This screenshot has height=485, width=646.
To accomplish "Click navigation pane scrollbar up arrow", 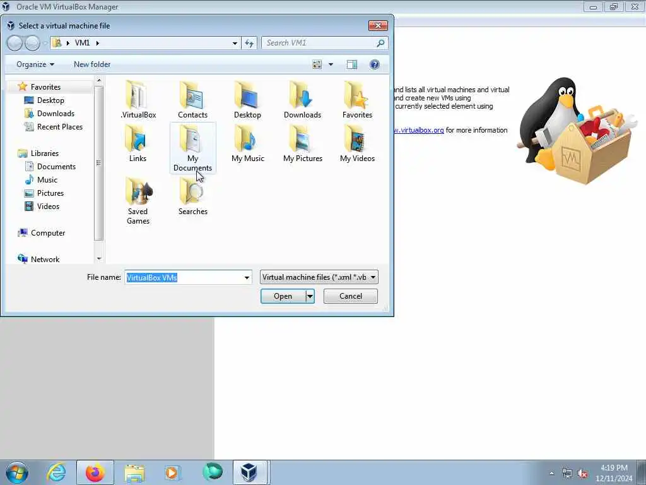I will click(99, 80).
